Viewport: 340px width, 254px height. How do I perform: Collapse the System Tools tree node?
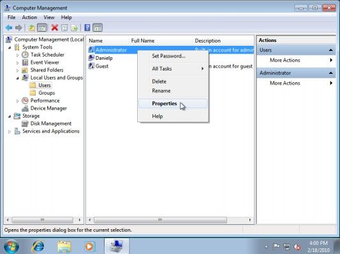(x=10, y=47)
